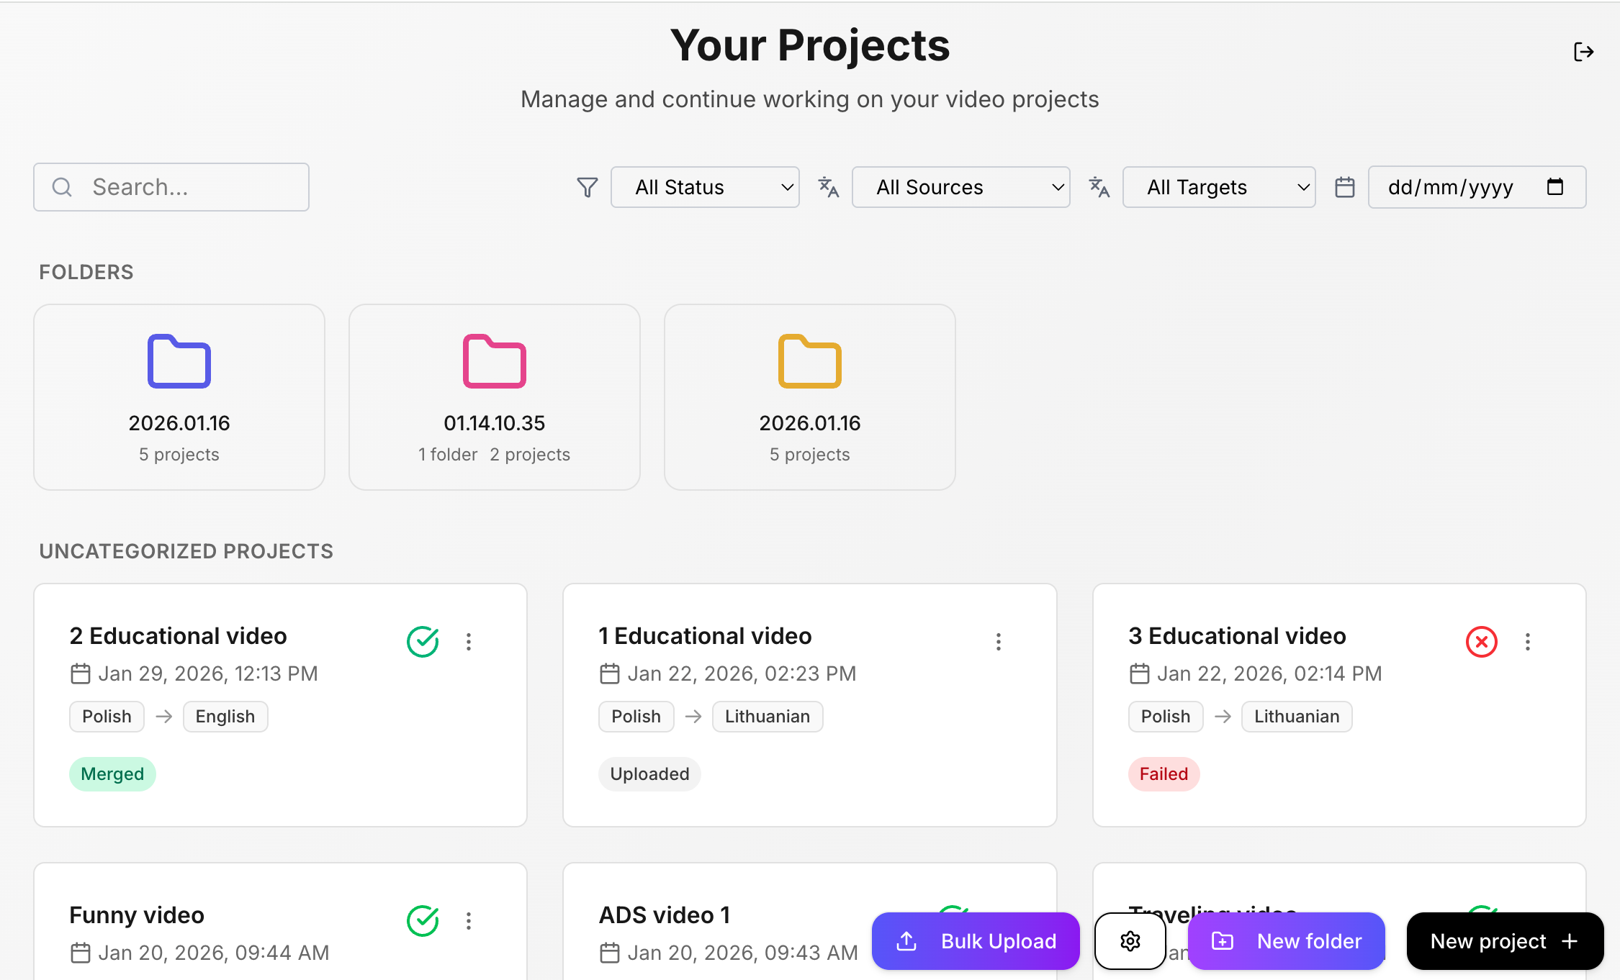Click the target language translate icon
The image size is (1620, 980).
click(x=1099, y=187)
